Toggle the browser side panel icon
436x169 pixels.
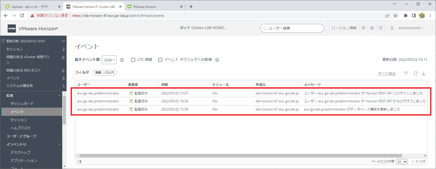414,16
